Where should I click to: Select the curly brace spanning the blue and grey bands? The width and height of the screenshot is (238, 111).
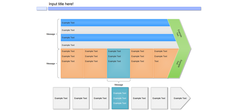[58, 34]
